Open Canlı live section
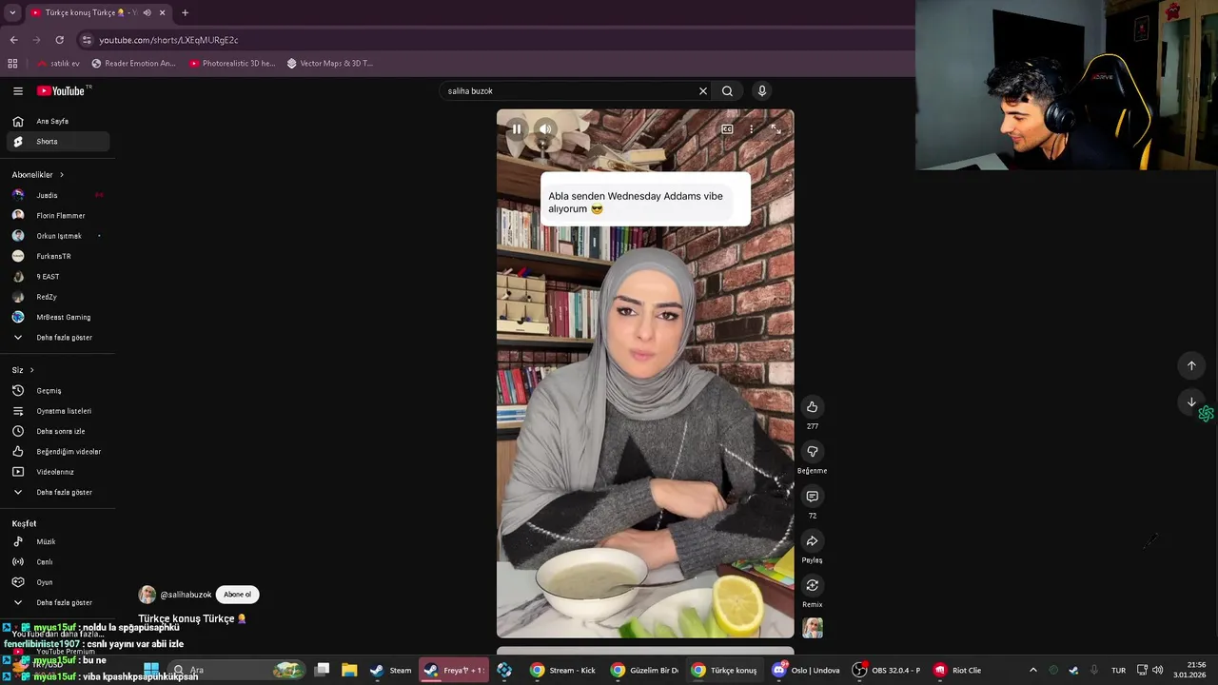The width and height of the screenshot is (1218, 685). [58, 562]
